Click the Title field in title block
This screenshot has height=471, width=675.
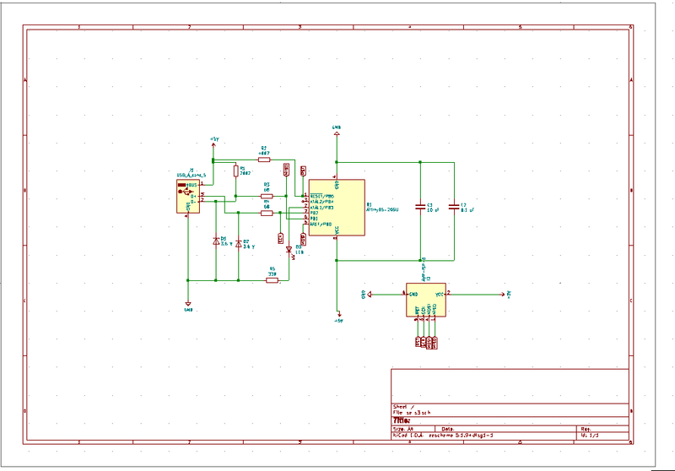[x=402, y=420]
